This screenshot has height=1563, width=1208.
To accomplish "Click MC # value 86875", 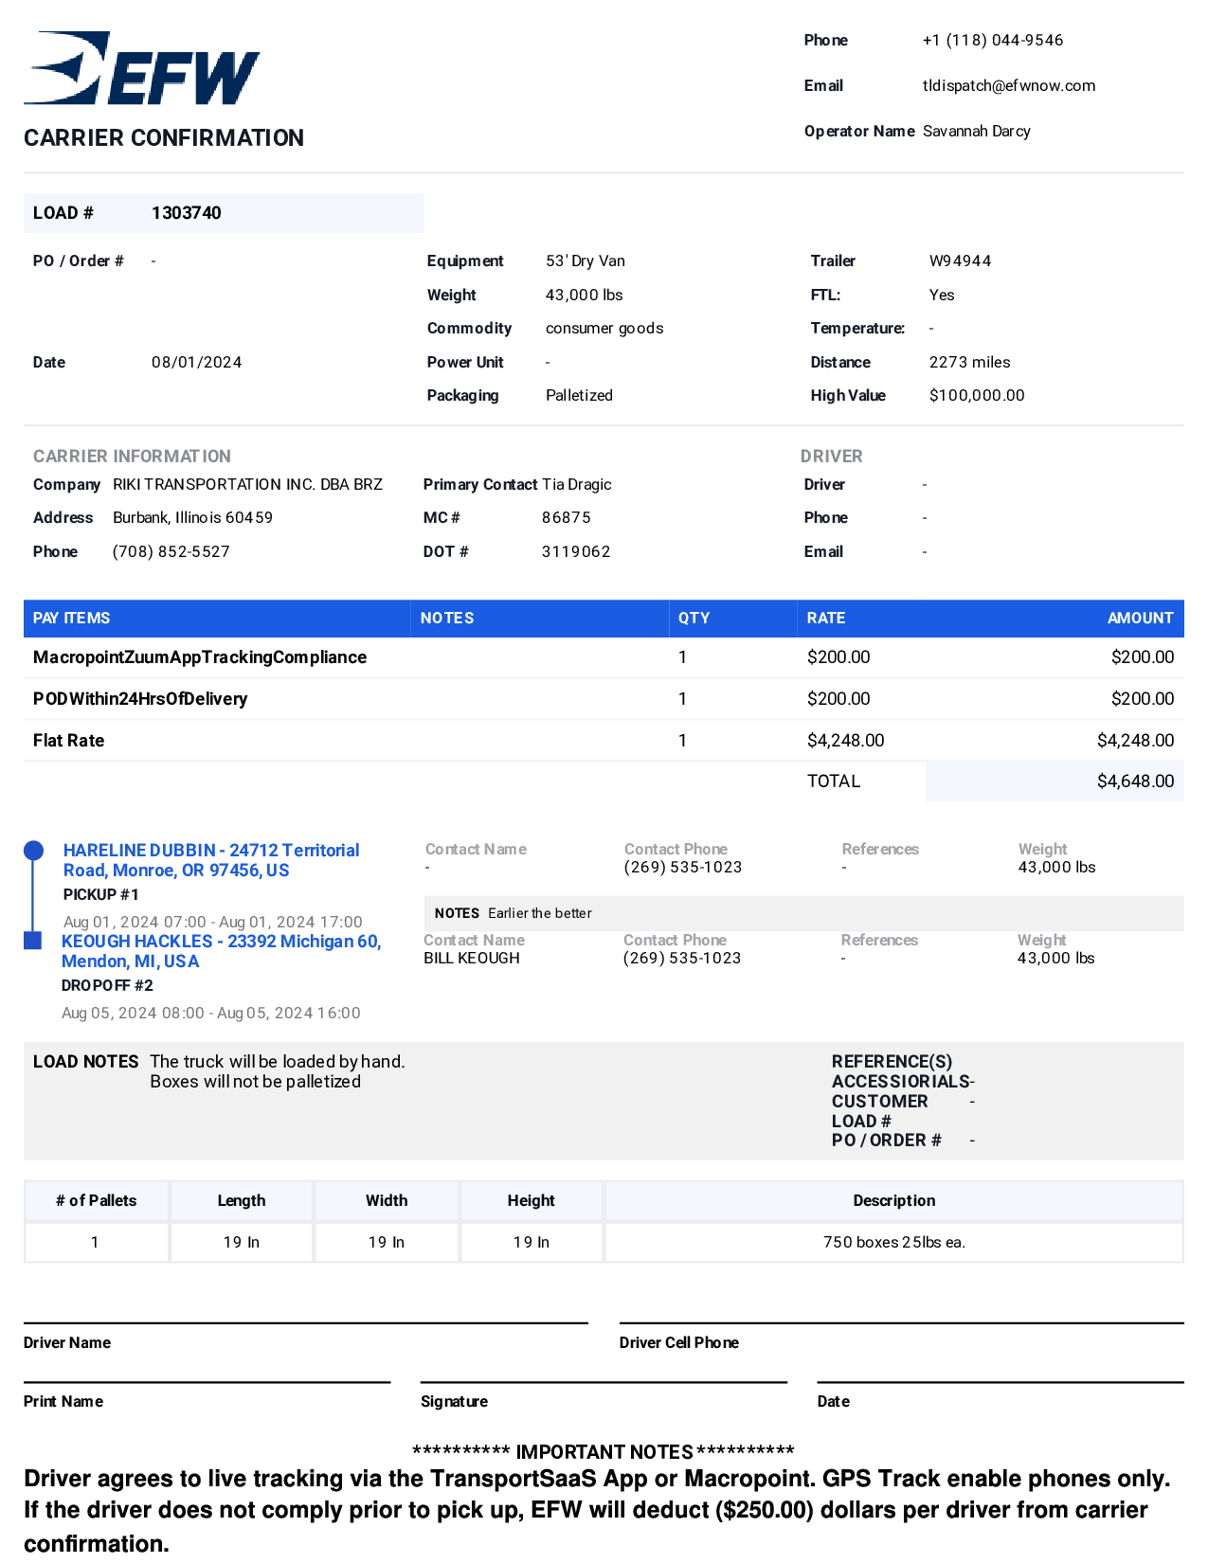I will click(567, 517).
